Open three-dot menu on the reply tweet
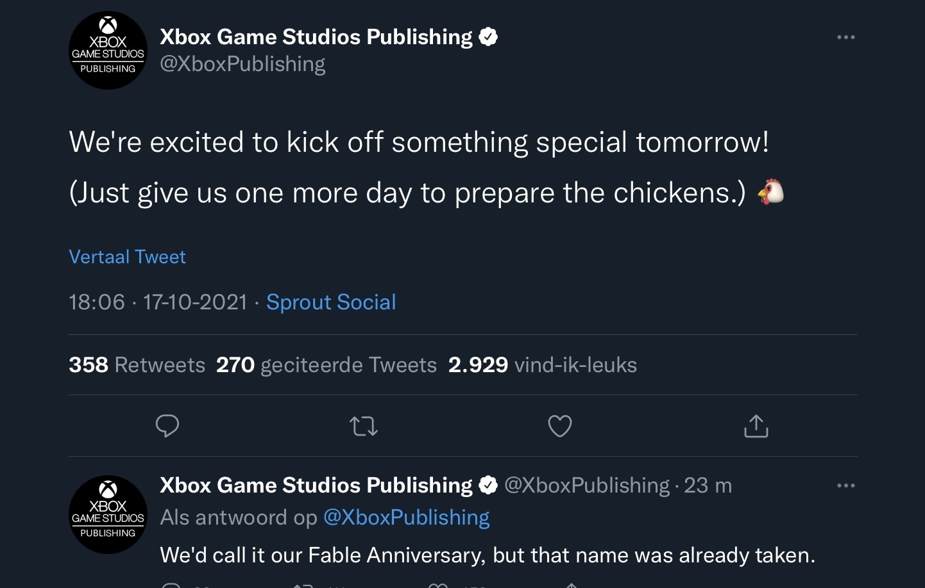 pyautogui.click(x=845, y=486)
